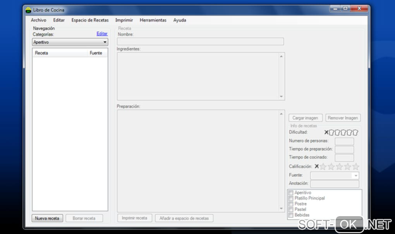Click Preparación scrollbar down arrow
Screen dimensions: 395x234
(282, 208)
